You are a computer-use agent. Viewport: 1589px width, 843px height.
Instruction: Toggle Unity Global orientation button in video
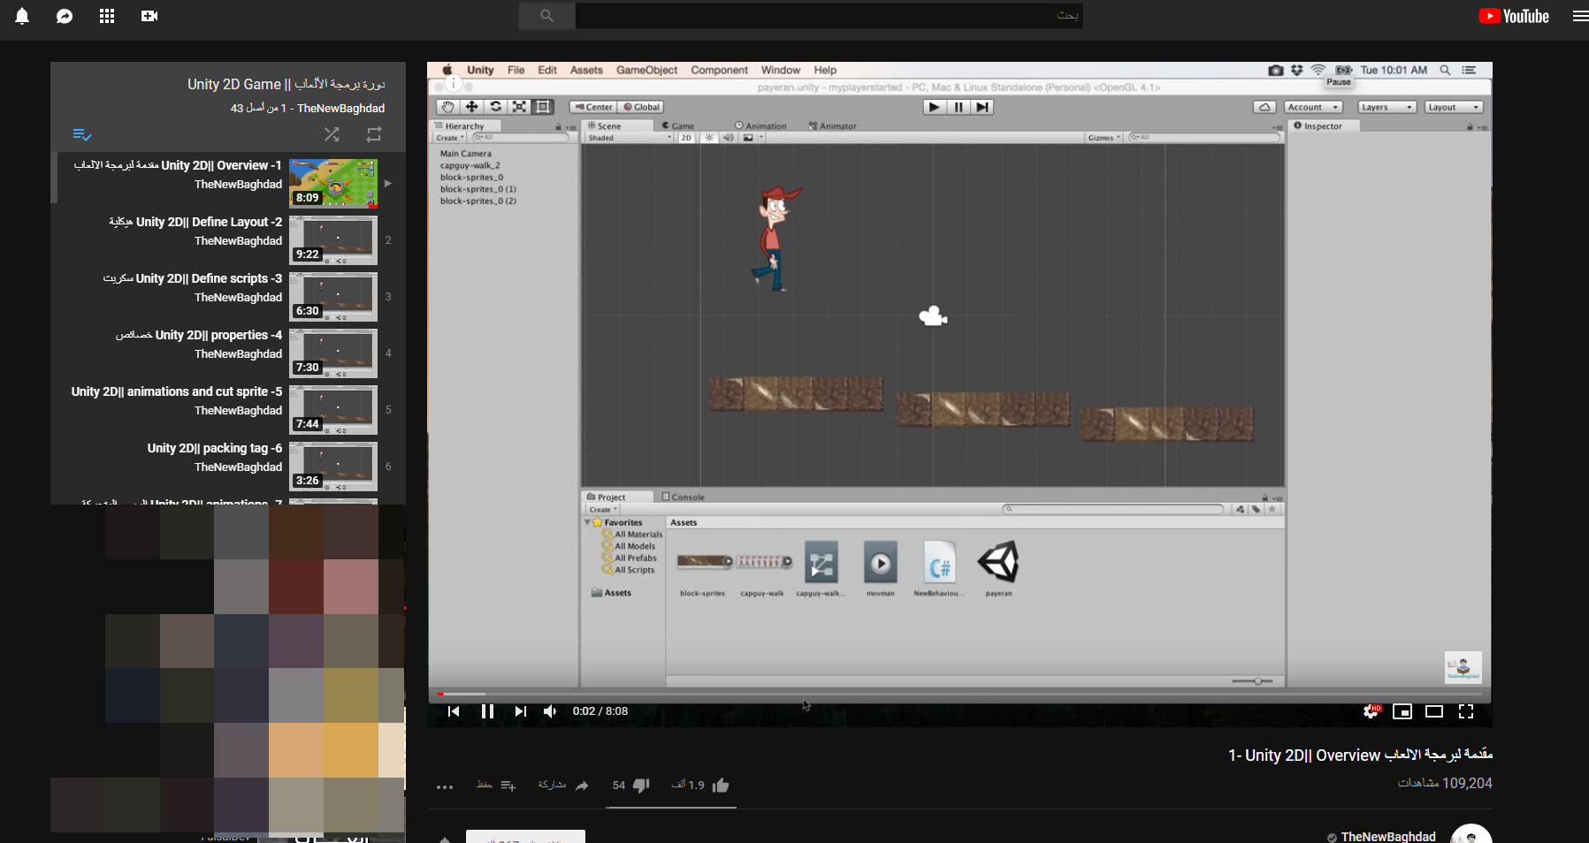click(x=642, y=107)
